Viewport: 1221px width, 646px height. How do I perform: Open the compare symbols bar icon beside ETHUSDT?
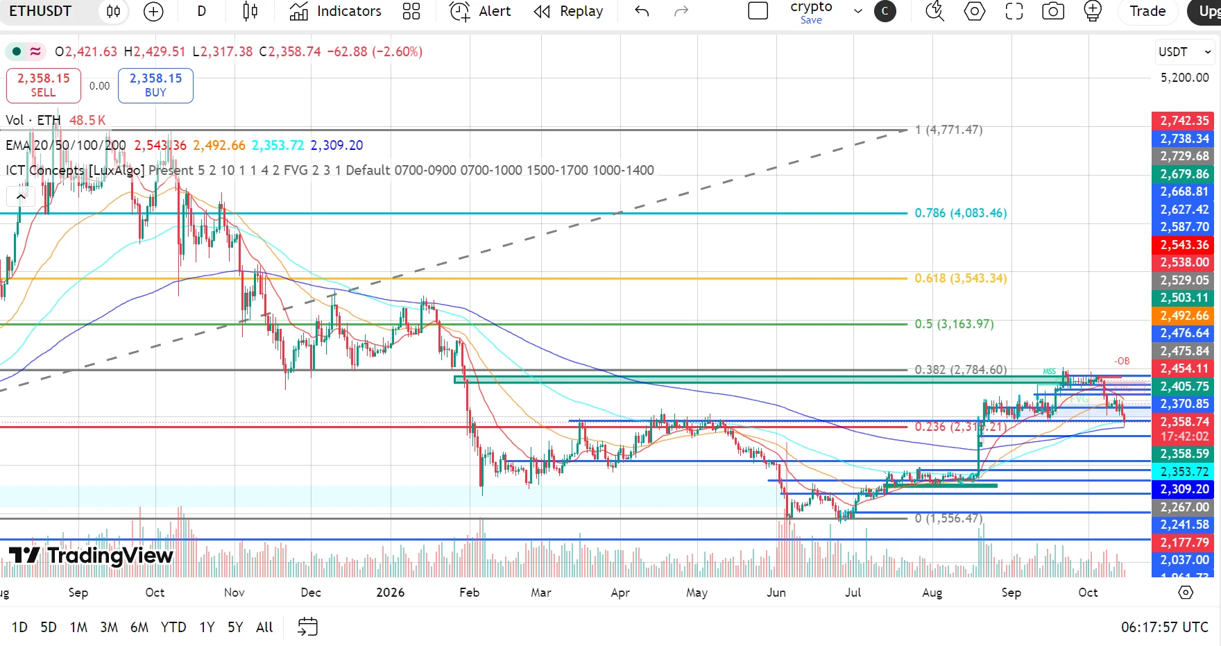[x=114, y=11]
